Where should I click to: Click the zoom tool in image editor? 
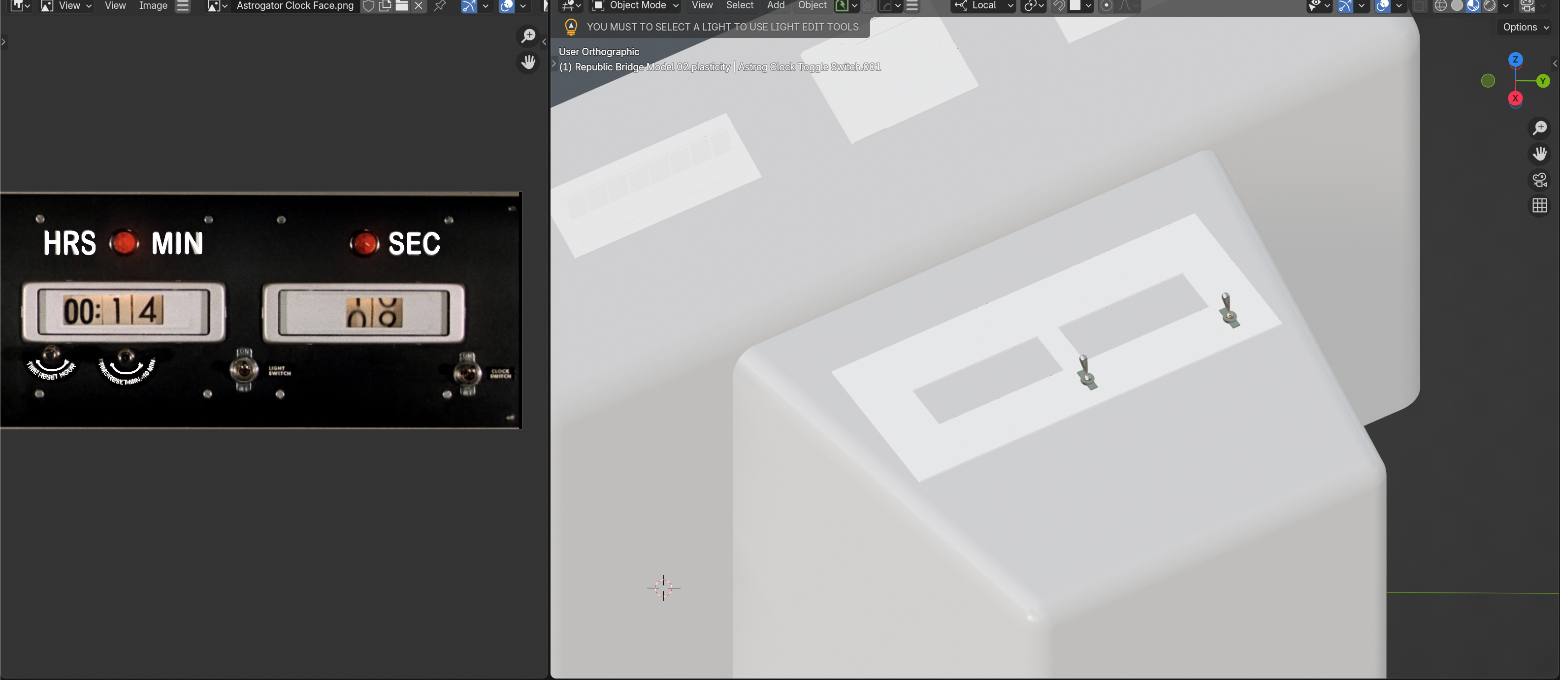(529, 36)
